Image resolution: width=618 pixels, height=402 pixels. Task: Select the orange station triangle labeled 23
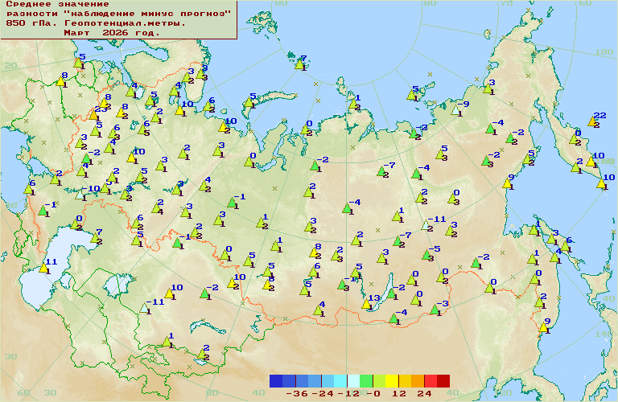pyautogui.click(x=96, y=115)
